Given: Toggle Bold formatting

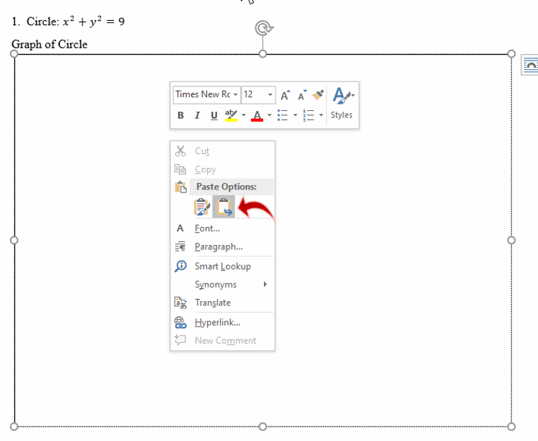Looking at the screenshot, I should 180,115.
